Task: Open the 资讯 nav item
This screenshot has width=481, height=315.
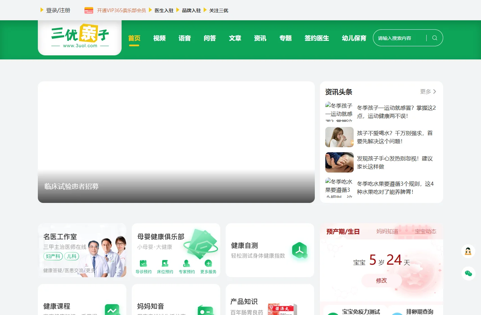Action: click(x=260, y=38)
